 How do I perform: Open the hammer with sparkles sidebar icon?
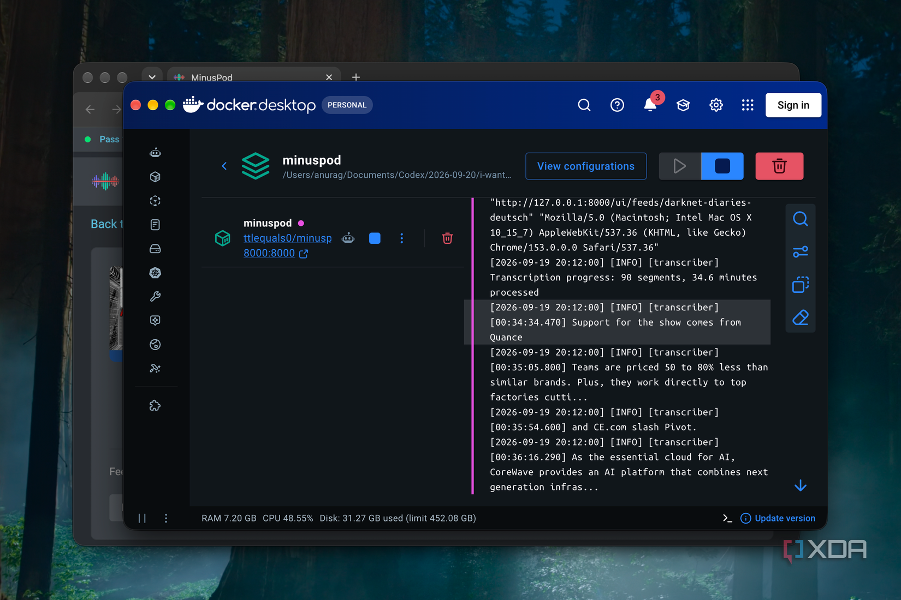tap(155, 369)
